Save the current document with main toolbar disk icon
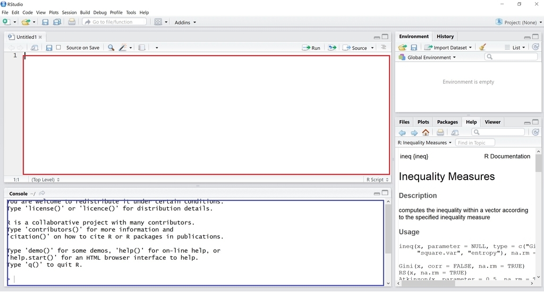The image size is (544, 292). (x=45, y=22)
